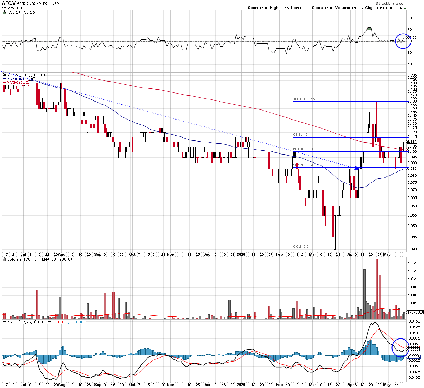Click the Chg +0.010 (+10.00%) value
The image size is (424, 388).
[x=385, y=8]
